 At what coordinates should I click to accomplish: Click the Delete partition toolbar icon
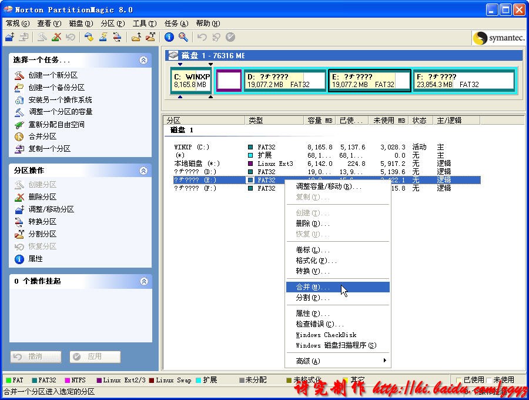56,37
